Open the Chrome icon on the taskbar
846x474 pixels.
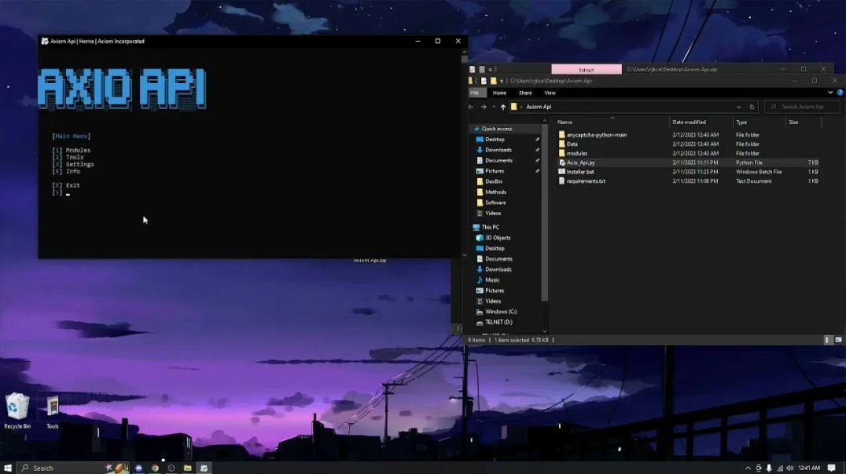pos(155,468)
